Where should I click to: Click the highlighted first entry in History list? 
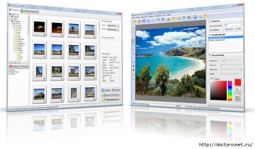click(225, 37)
